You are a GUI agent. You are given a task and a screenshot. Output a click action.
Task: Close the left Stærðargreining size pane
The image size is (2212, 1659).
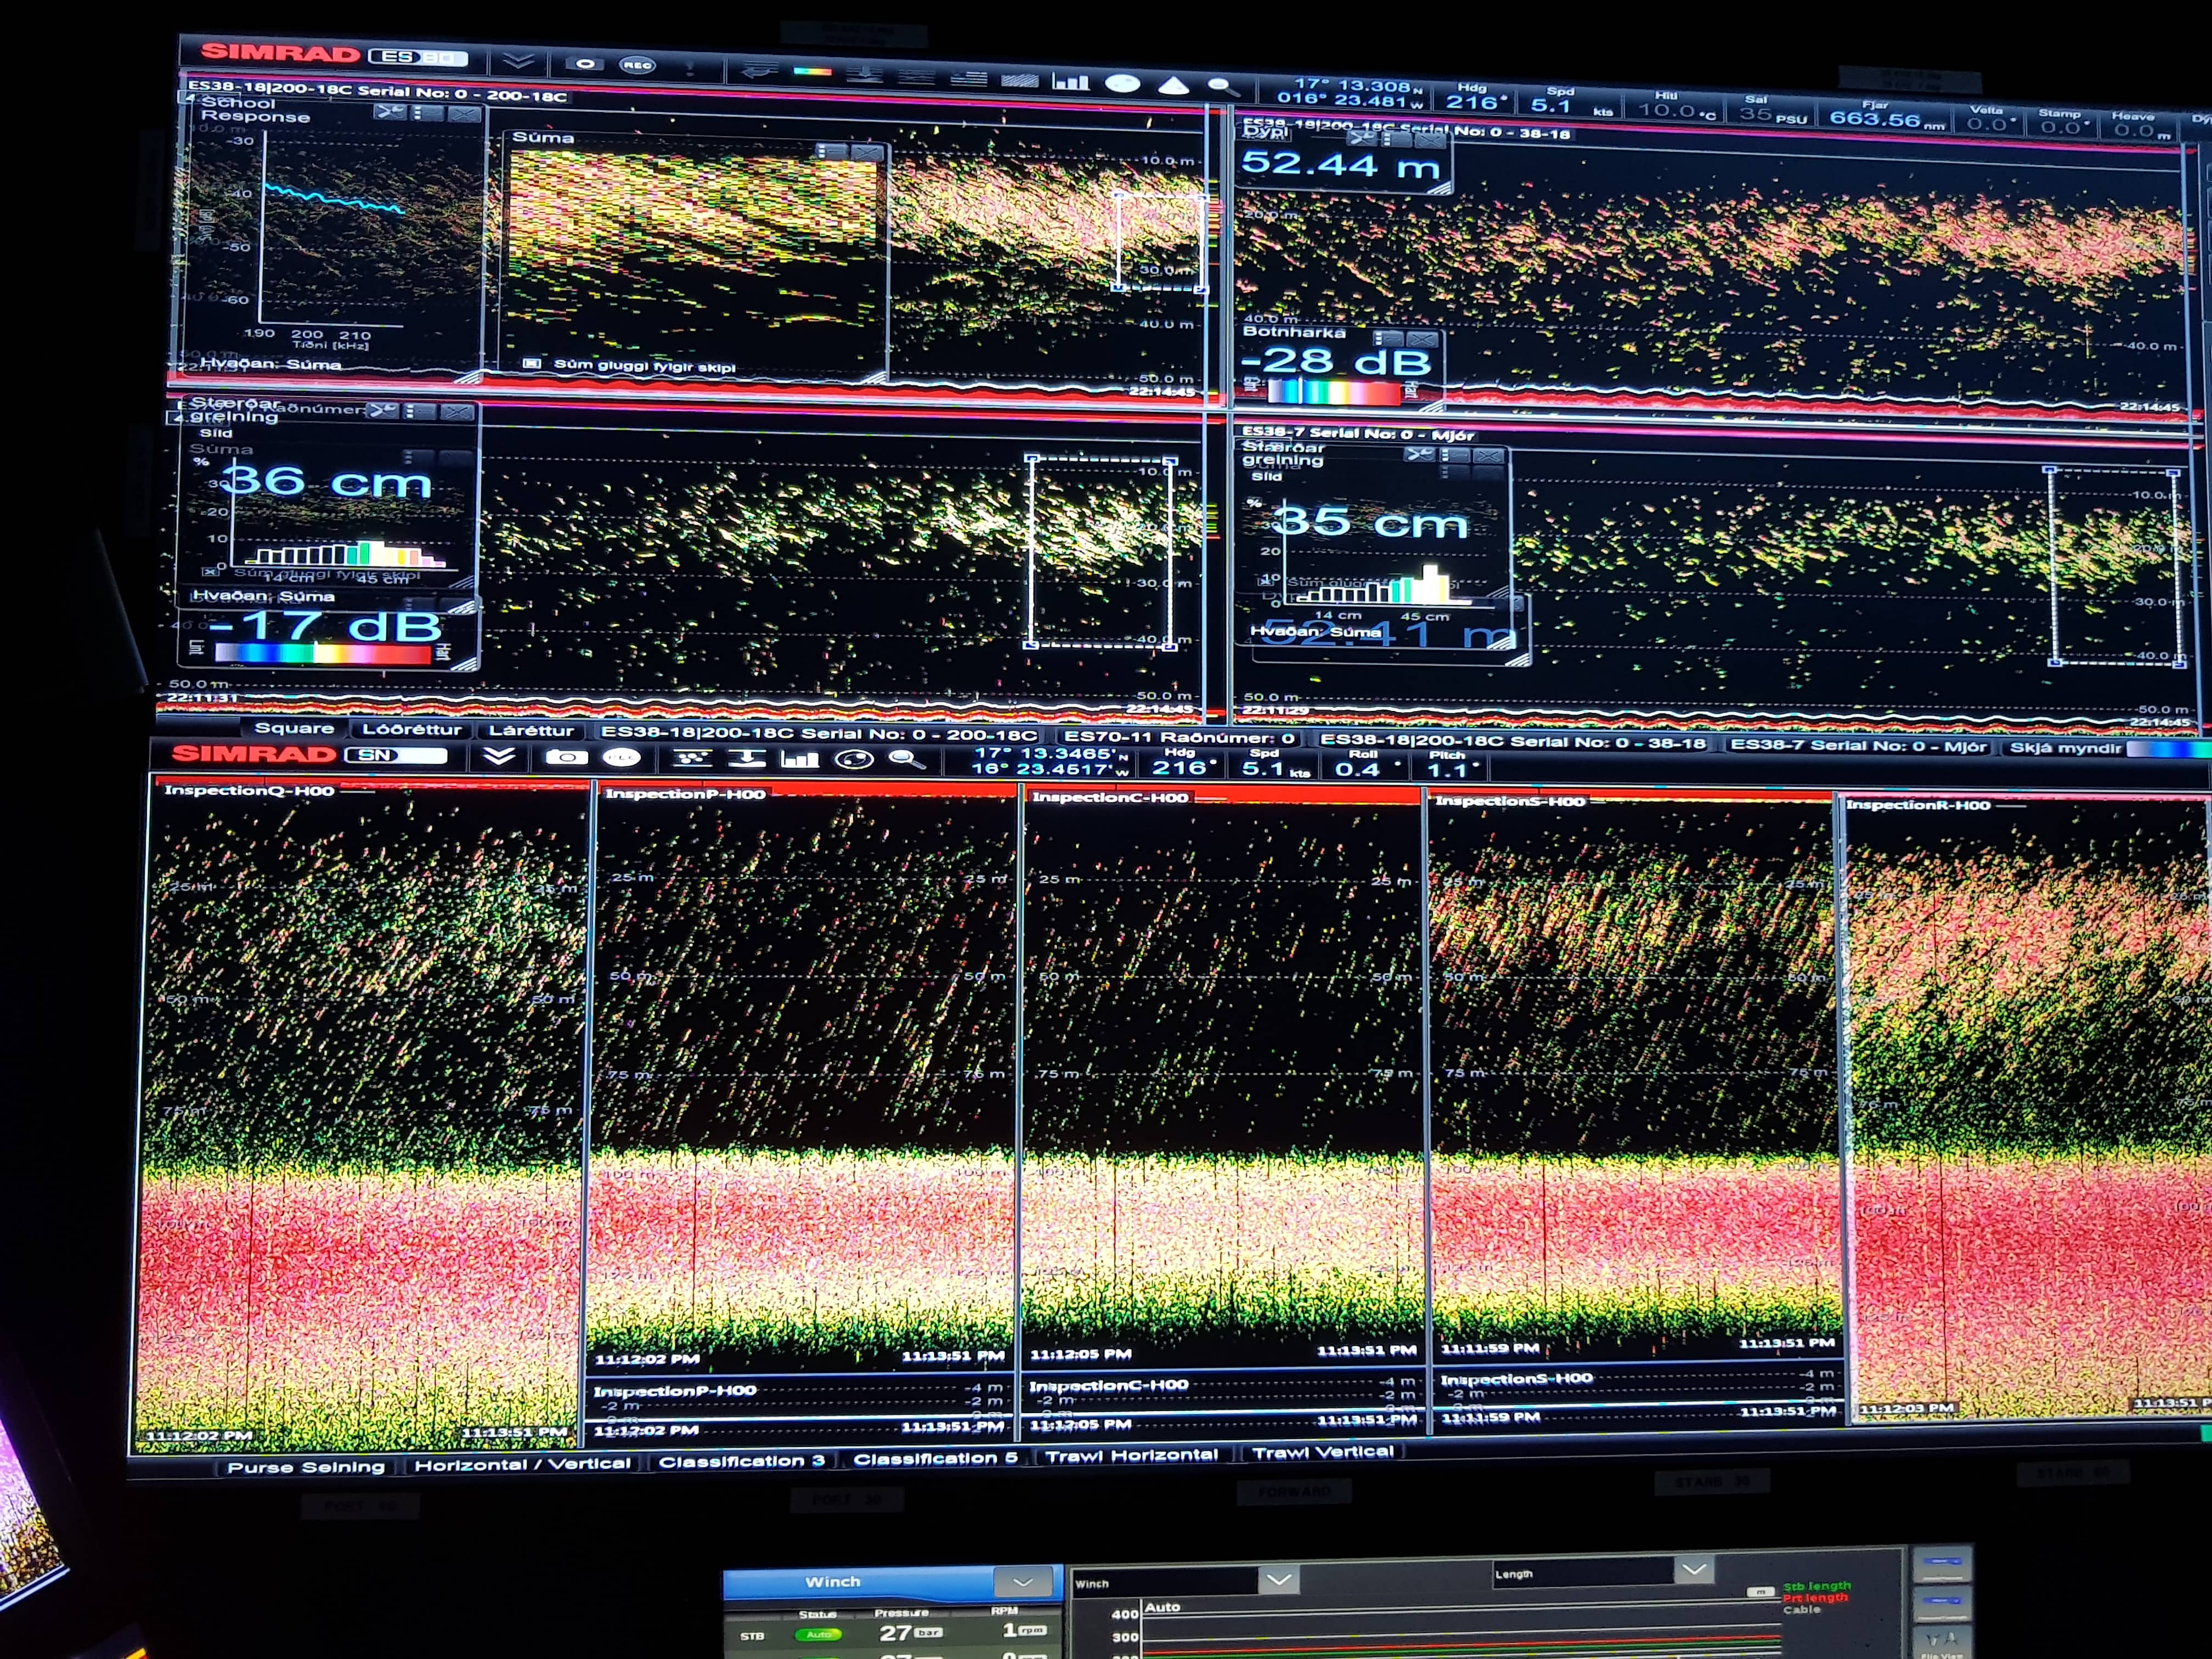click(x=457, y=412)
